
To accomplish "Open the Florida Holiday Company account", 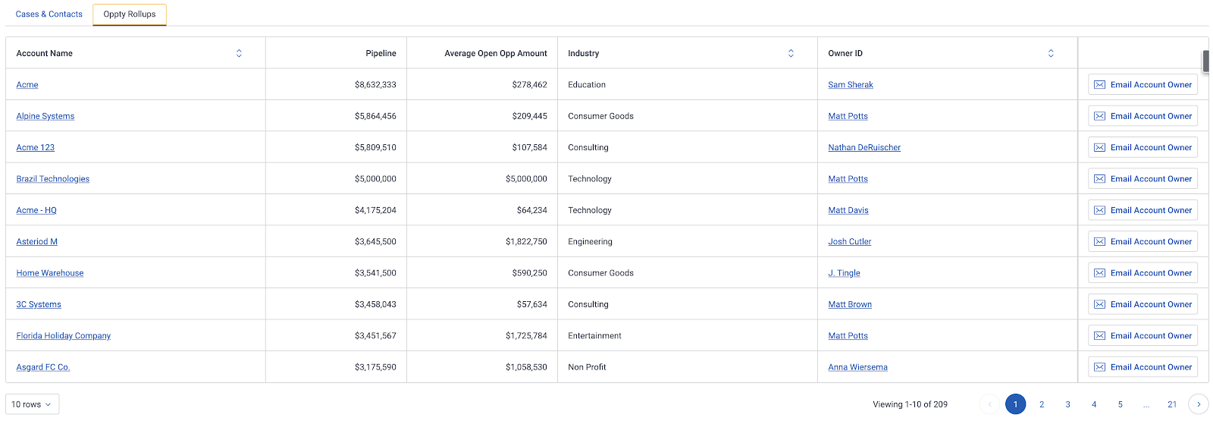I will tap(64, 336).
